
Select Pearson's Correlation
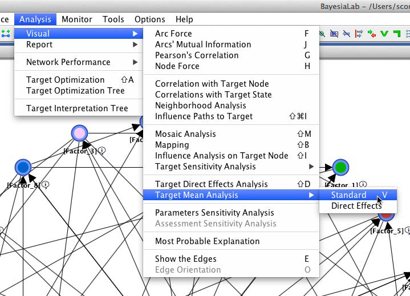[231, 55]
